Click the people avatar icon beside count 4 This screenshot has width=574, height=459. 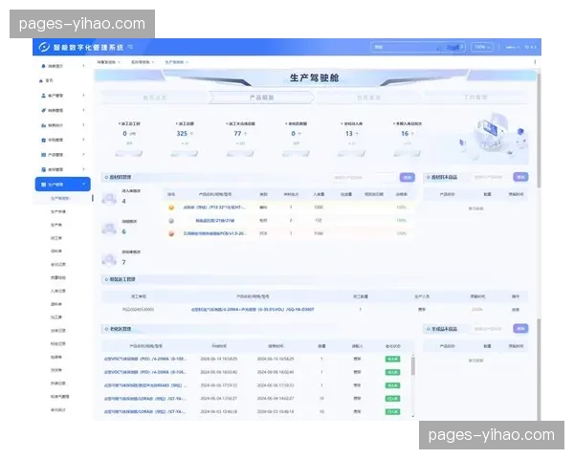tap(109, 198)
